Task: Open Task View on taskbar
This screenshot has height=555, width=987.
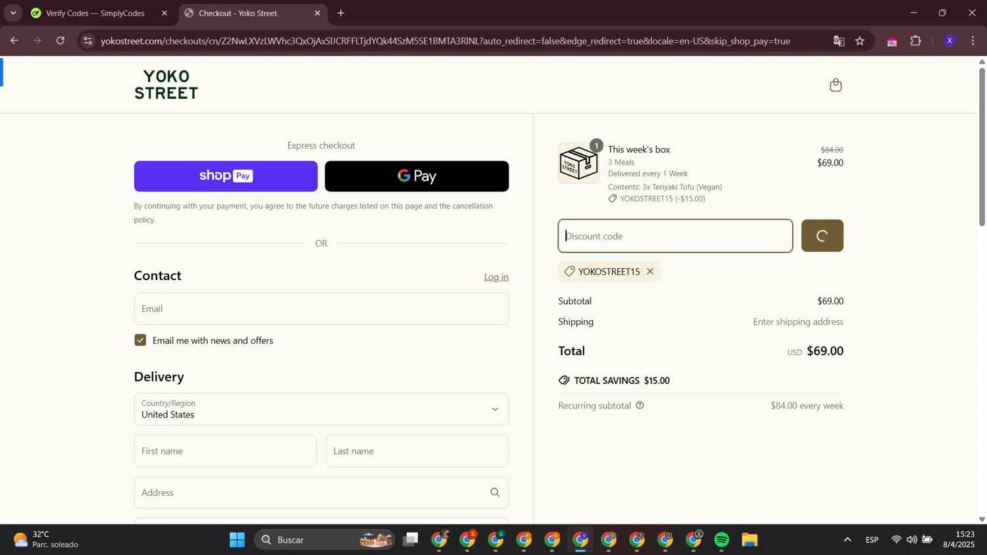Action: pos(411,540)
